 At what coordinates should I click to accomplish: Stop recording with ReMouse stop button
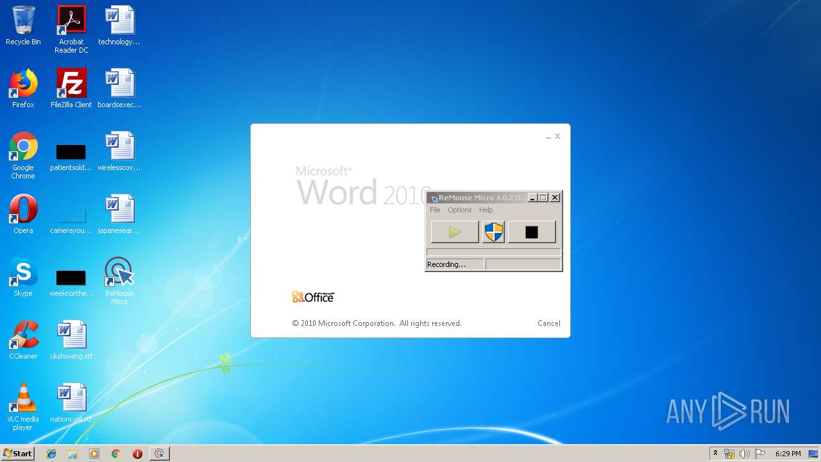click(532, 232)
